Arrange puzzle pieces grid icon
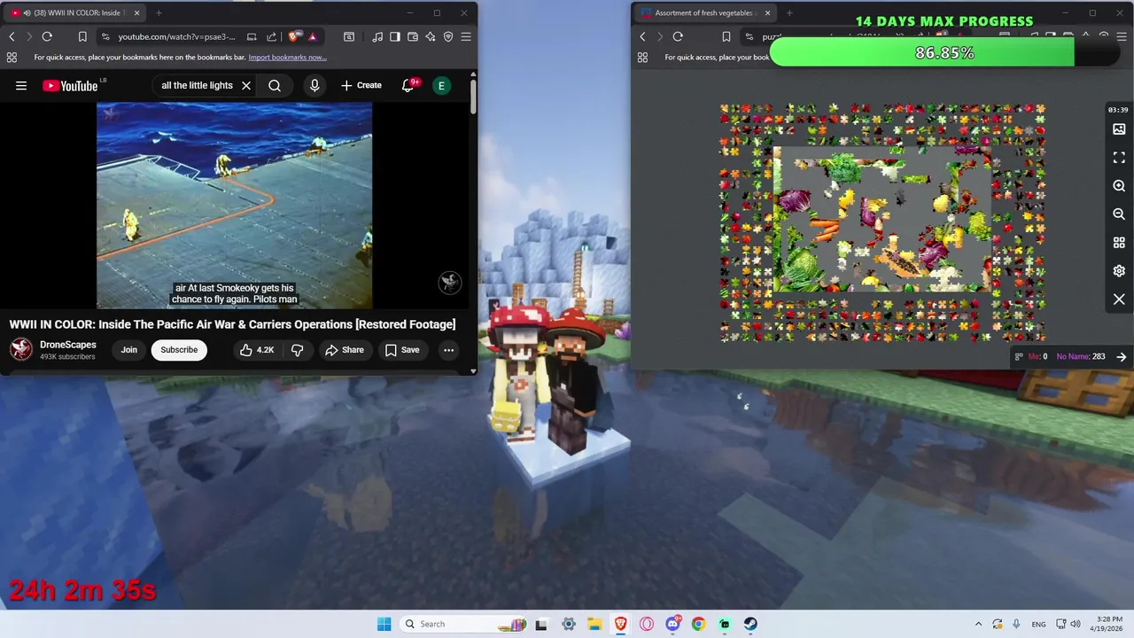Viewport: 1134px width, 638px height. pyautogui.click(x=1119, y=243)
